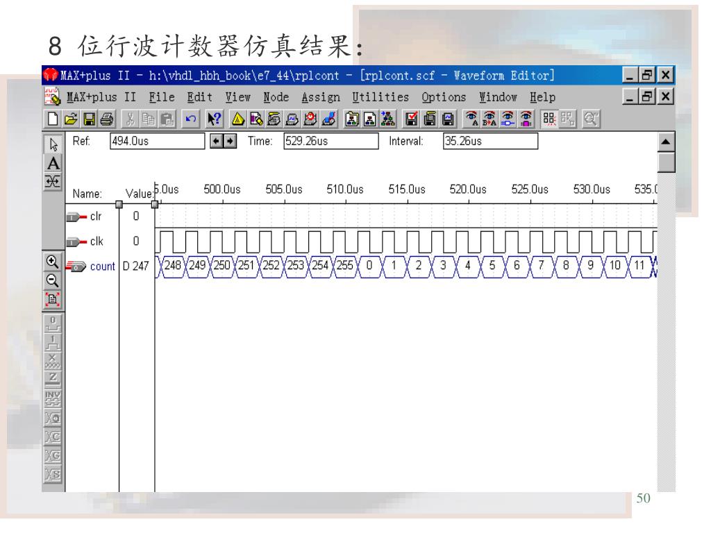Open the Help menu

pos(542,97)
